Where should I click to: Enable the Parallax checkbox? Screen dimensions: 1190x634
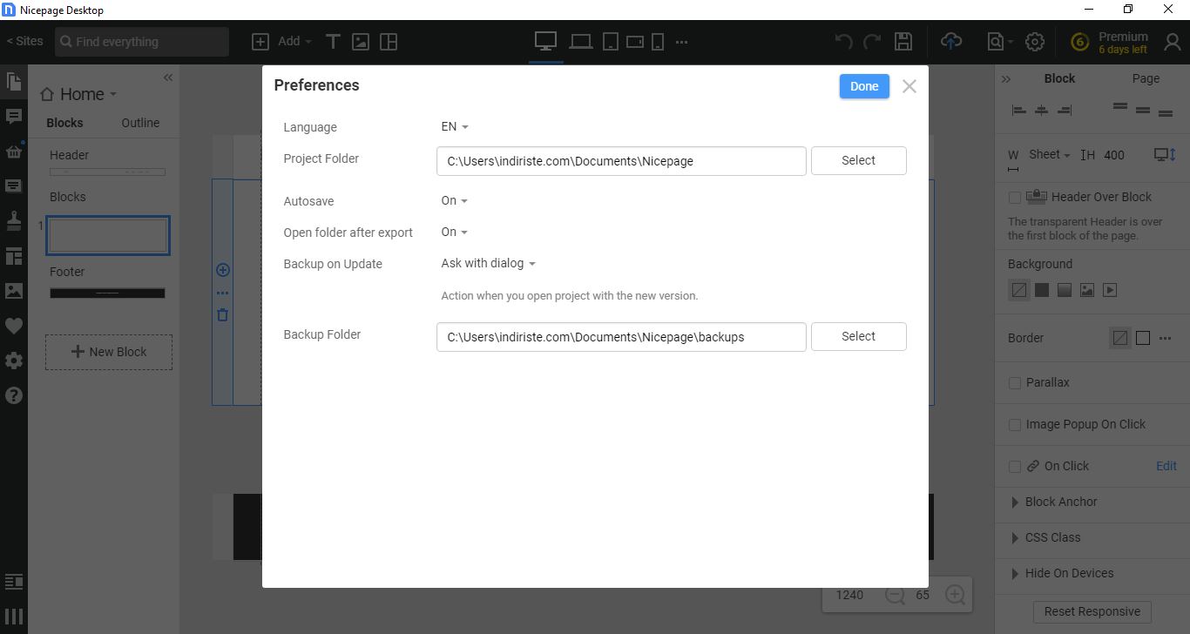[x=1014, y=382]
